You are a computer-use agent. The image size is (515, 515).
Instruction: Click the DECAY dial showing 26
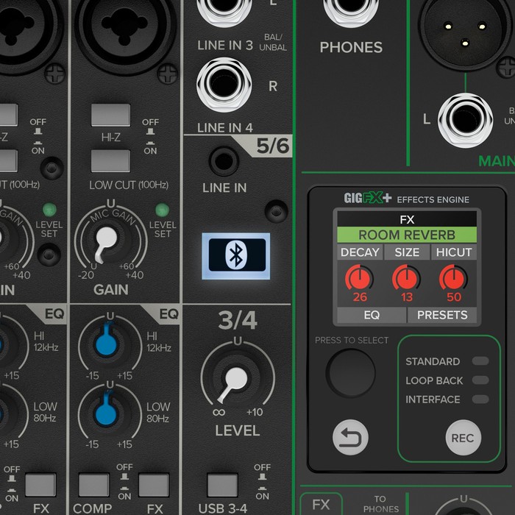[359, 279]
